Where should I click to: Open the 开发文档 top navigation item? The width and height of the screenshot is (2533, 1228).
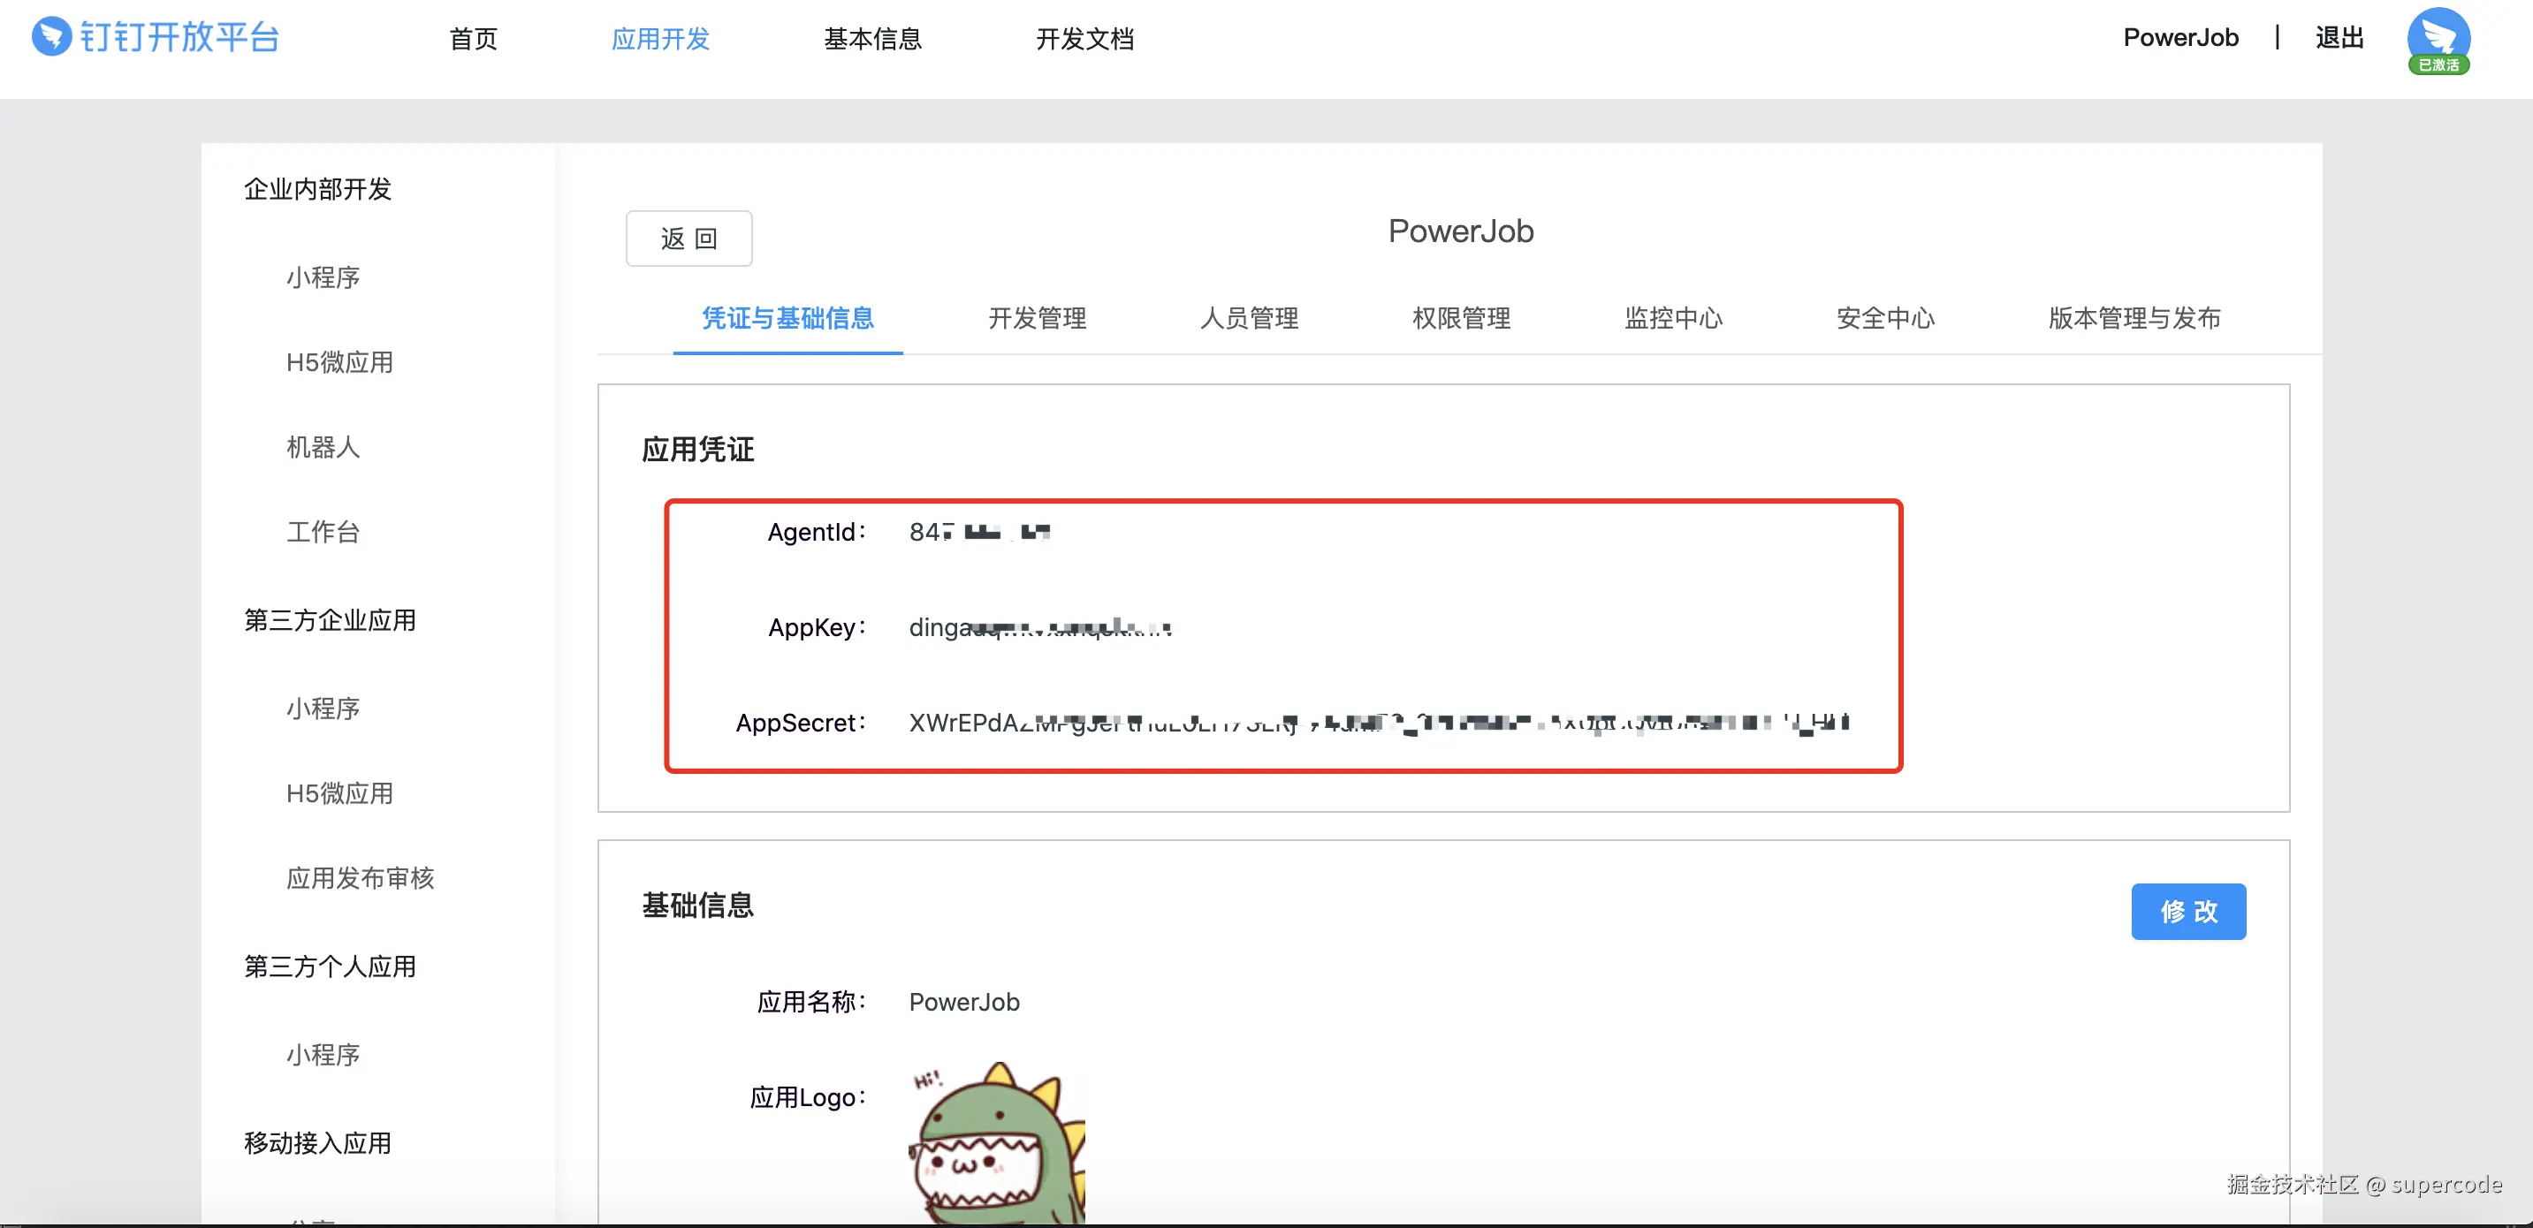click(1084, 40)
